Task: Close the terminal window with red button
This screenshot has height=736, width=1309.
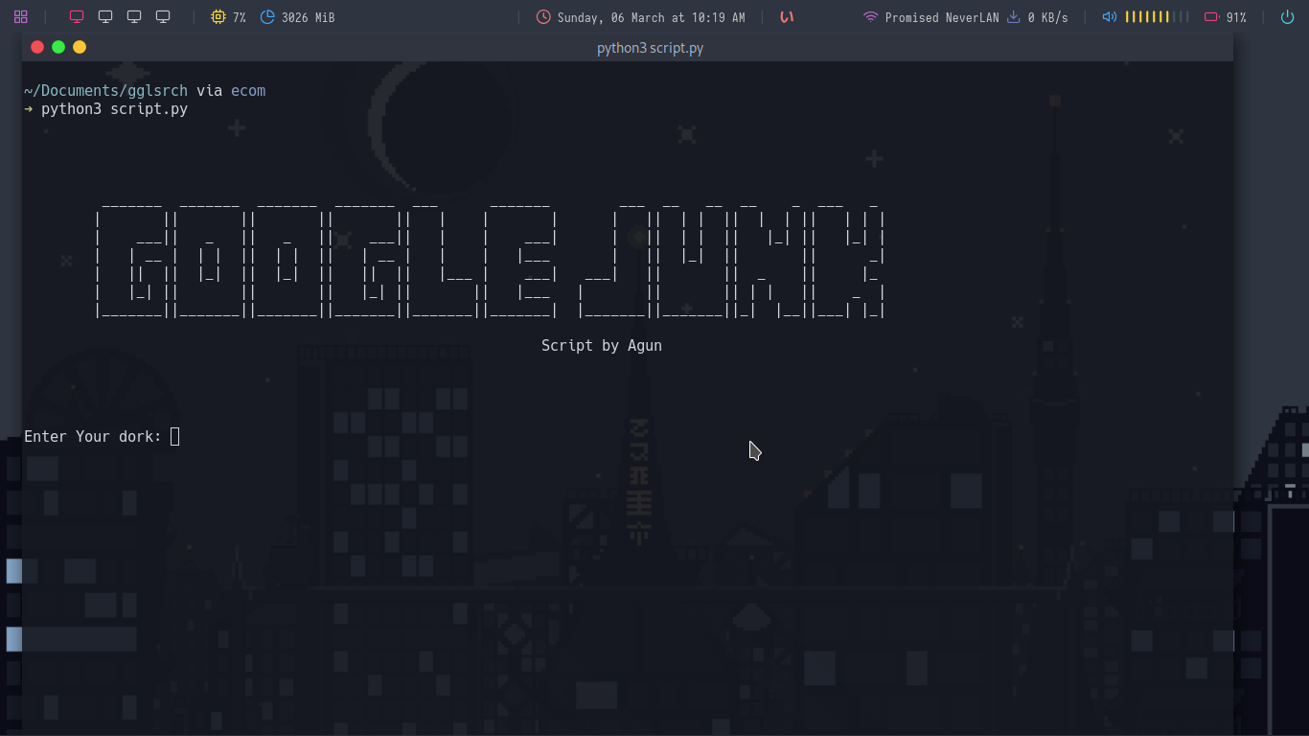Action: coord(37,47)
